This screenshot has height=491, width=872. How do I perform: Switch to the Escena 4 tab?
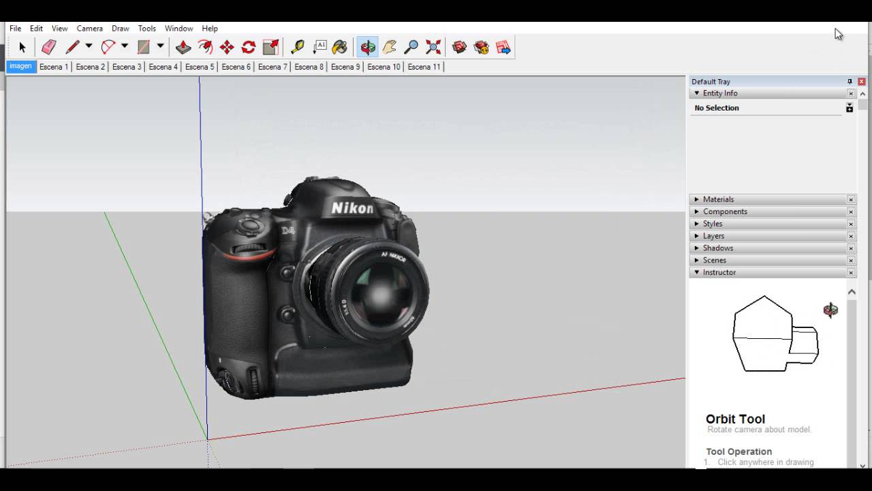click(x=163, y=67)
